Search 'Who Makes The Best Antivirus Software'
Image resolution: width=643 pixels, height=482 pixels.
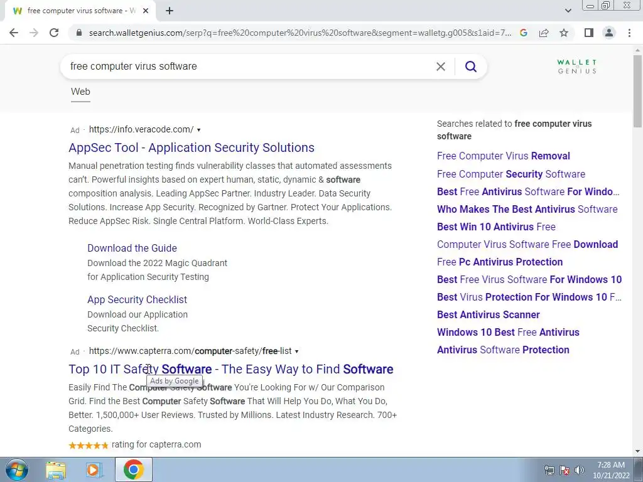click(x=527, y=210)
